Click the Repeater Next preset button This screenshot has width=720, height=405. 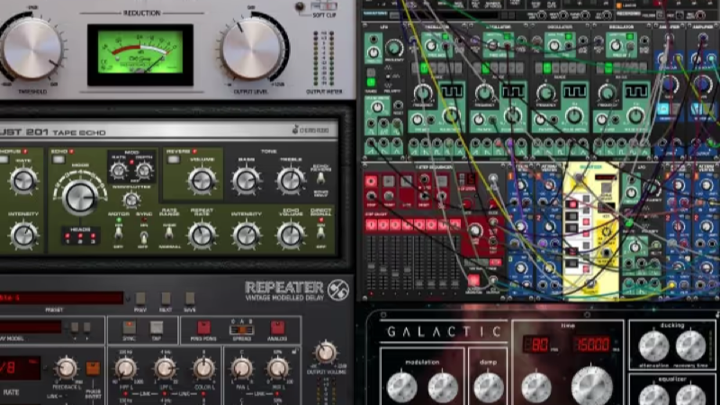tap(166, 299)
